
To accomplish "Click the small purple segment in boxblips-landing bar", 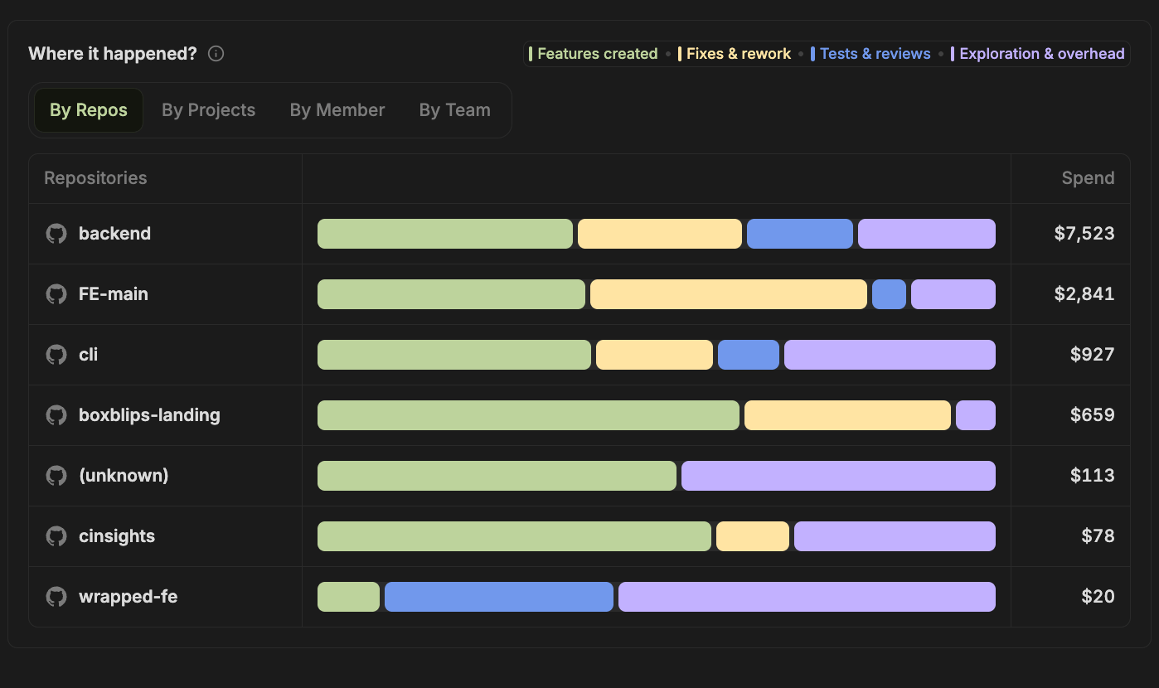I will click(x=976, y=415).
